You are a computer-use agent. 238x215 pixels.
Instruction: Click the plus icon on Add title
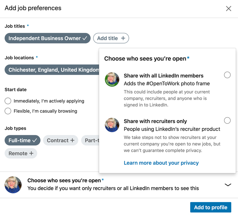click(x=123, y=38)
